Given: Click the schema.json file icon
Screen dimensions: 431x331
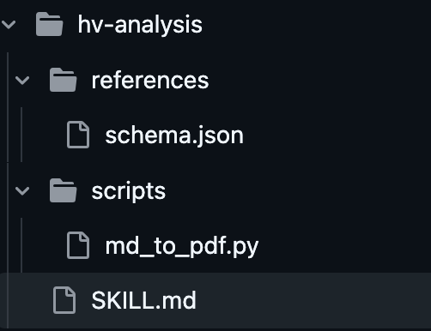Looking at the screenshot, I should [78, 135].
